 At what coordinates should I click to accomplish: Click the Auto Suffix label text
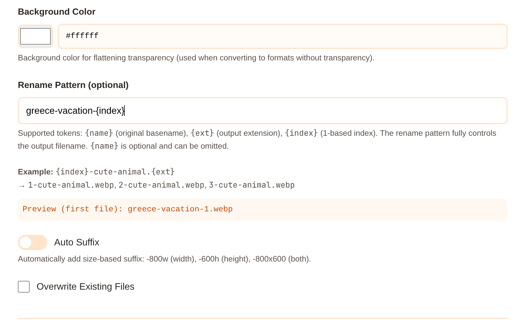(76, 242)
